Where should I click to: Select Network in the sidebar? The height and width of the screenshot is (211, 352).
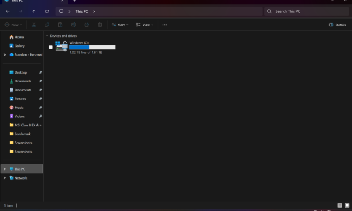coord(18,178)
